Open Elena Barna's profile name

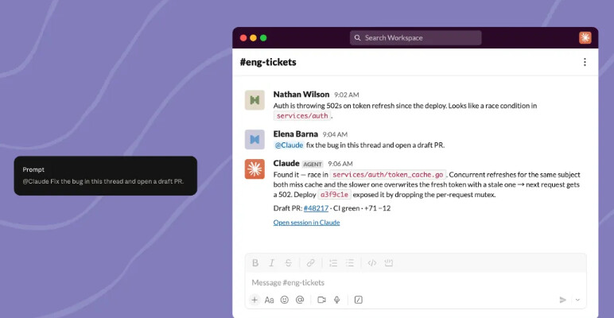296,134
